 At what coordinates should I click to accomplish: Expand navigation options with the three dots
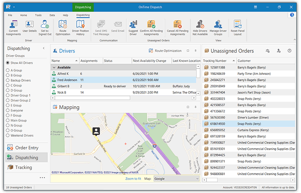pos(42,177)
